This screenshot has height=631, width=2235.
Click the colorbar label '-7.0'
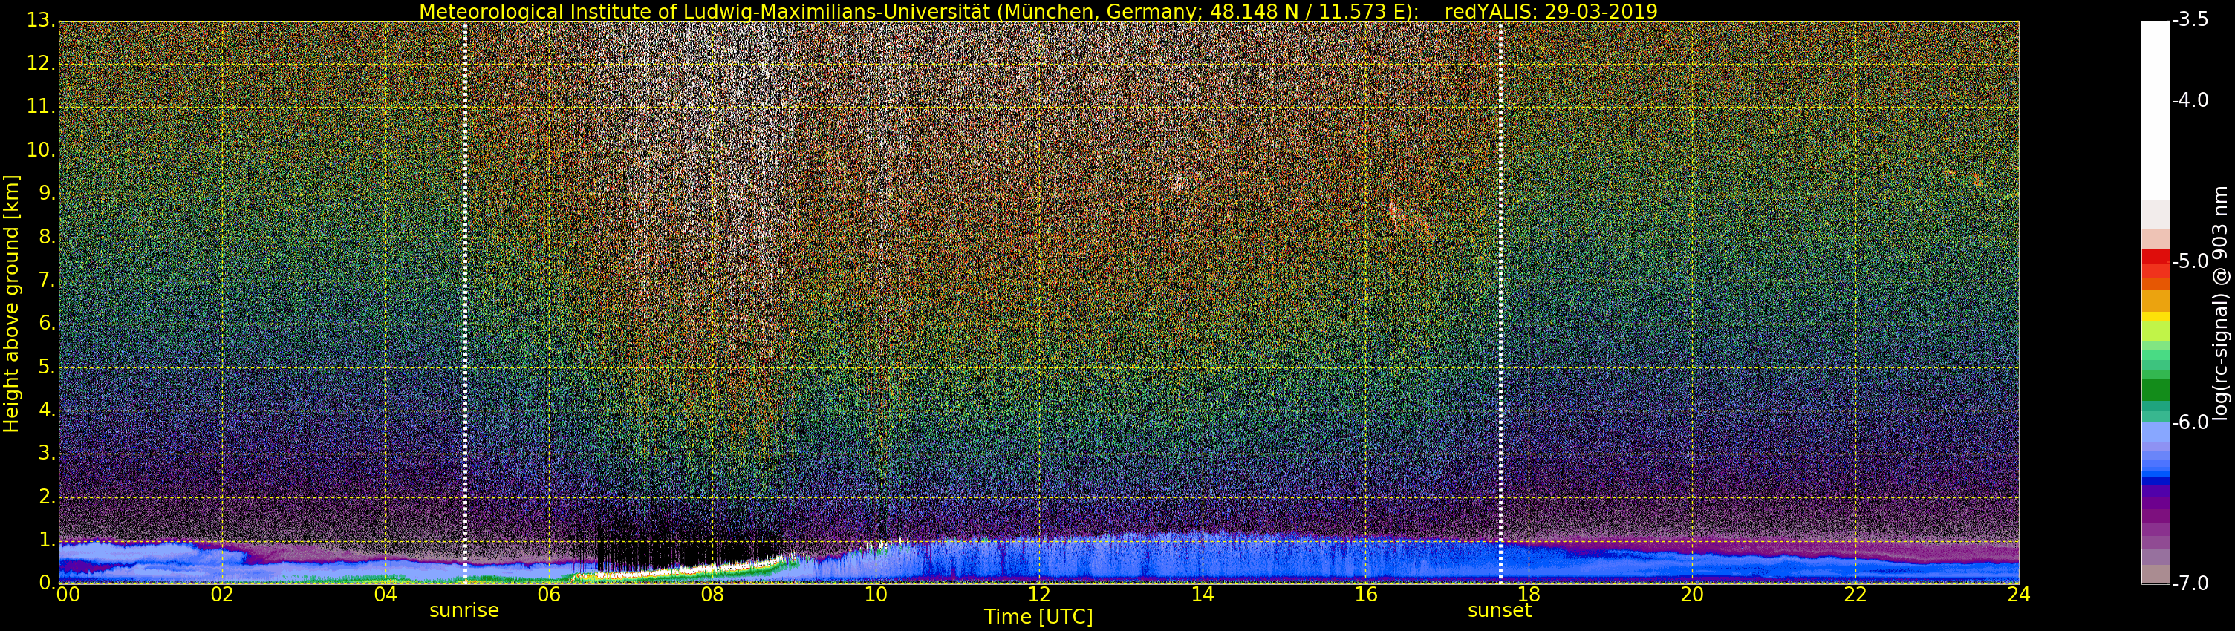coord(2190,583)
